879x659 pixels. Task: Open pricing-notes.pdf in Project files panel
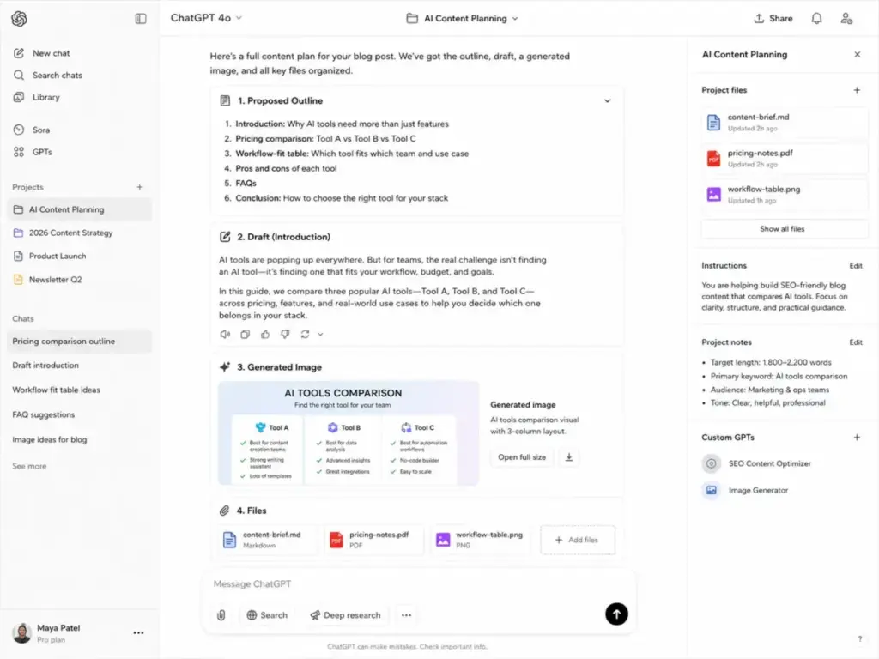click(785, 159)
